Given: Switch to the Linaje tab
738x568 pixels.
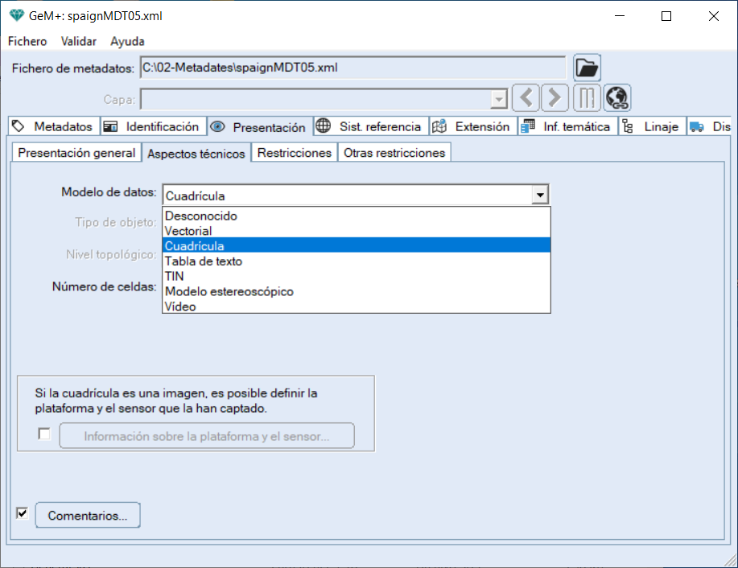Looking at the screenshot, I should (652, 126).
